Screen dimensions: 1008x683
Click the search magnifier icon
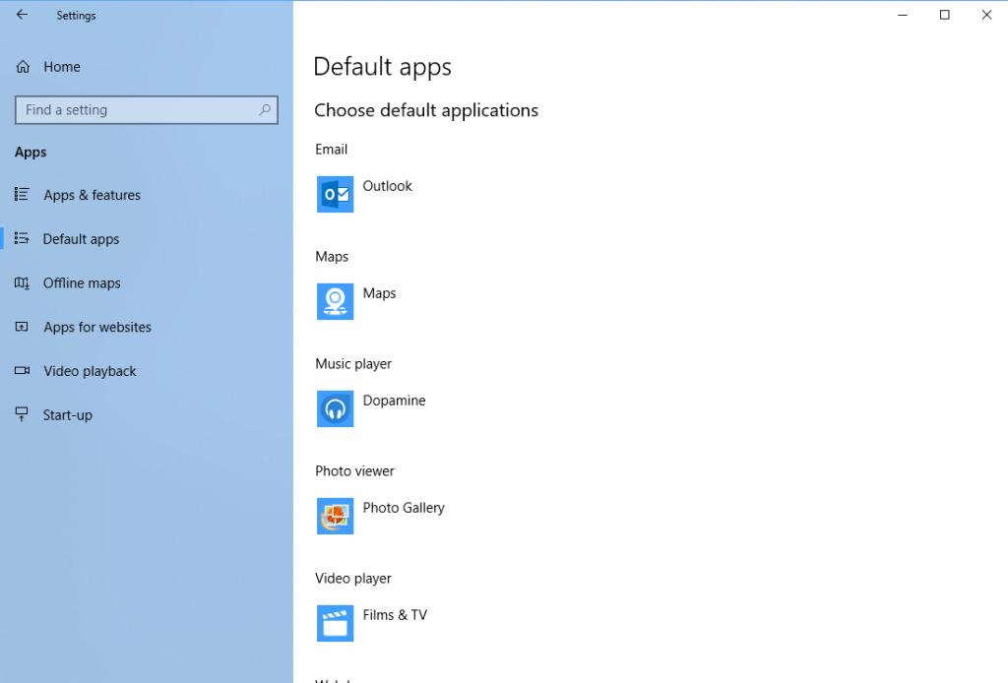[265, 110]
